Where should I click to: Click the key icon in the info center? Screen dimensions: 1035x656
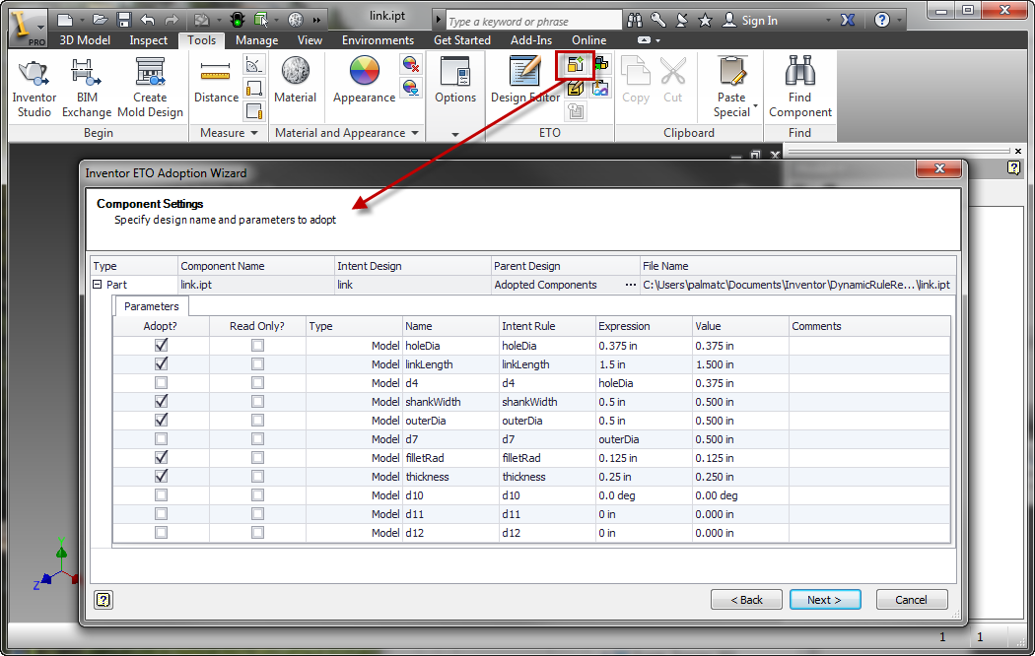tap(658, 20)
